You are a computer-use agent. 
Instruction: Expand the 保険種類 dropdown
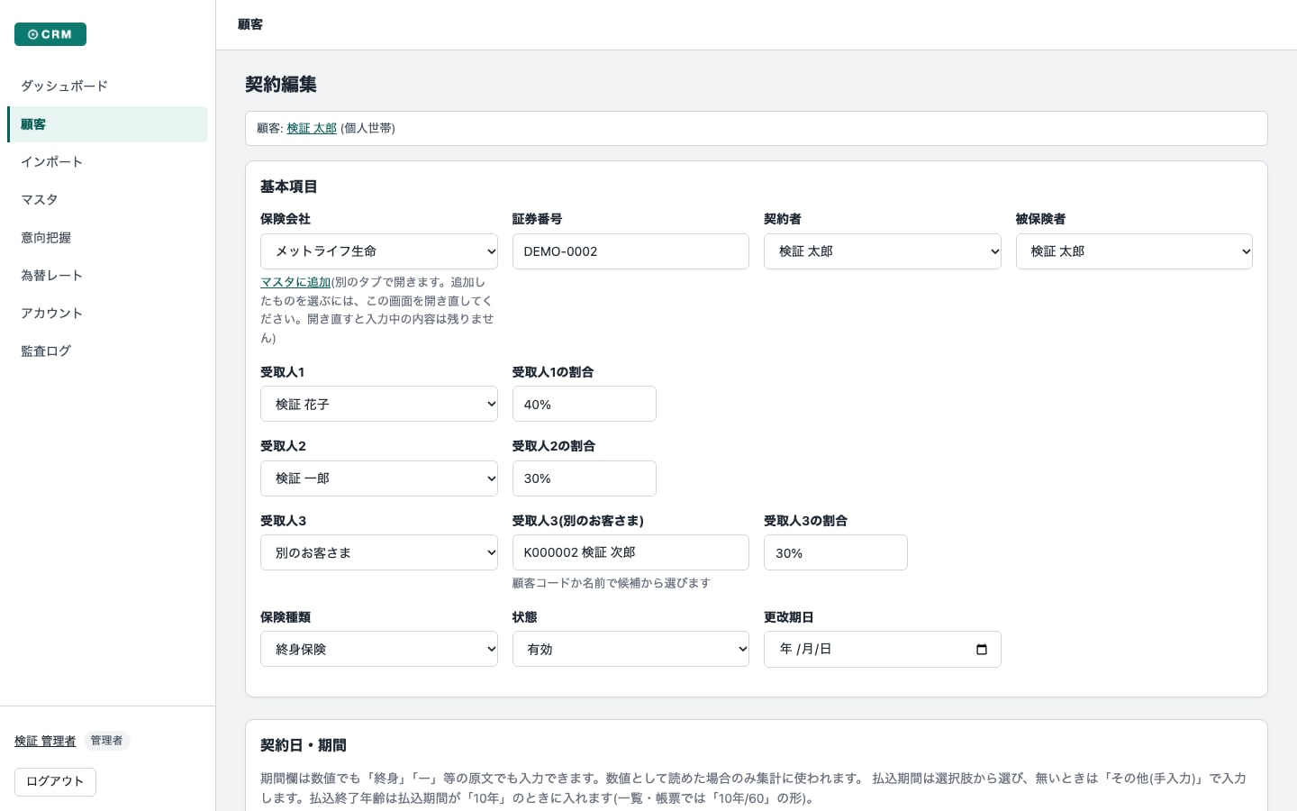(379, 649)
